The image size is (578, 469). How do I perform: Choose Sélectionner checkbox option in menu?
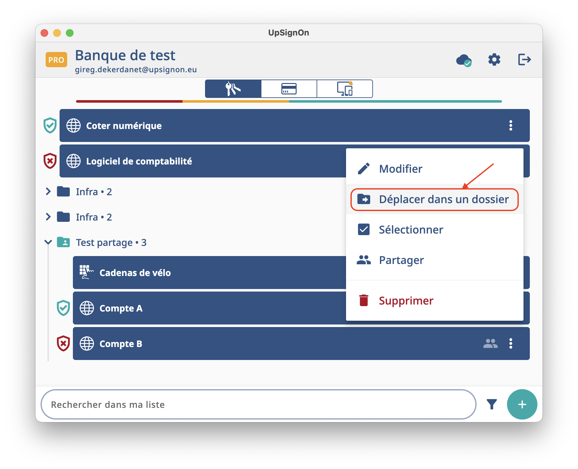point(411,230)
